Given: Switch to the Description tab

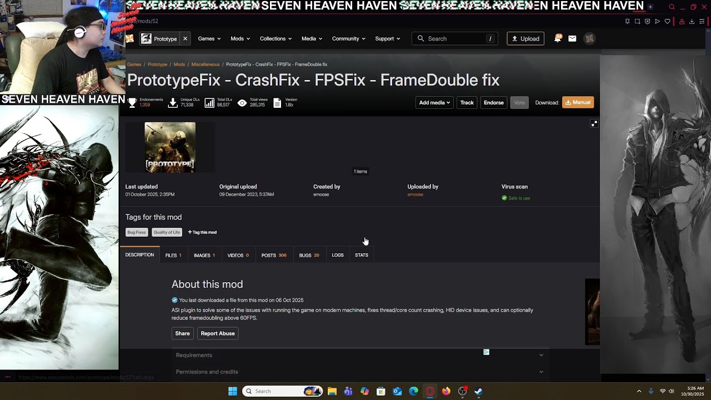Looking at the screenshot, I should click(x=139, y=255).
